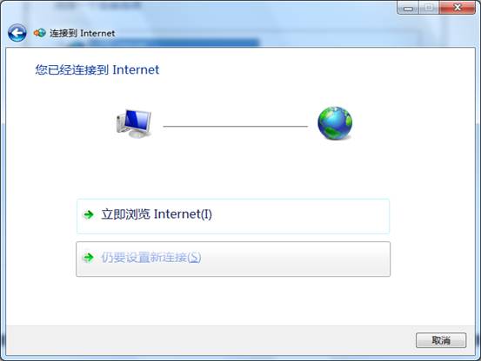
Task: Click the underlined S shortcut letter
Action: coord(195,258)
